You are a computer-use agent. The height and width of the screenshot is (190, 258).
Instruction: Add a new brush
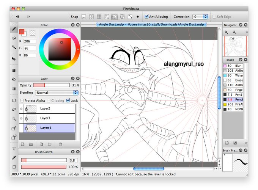tap(227, 143)
